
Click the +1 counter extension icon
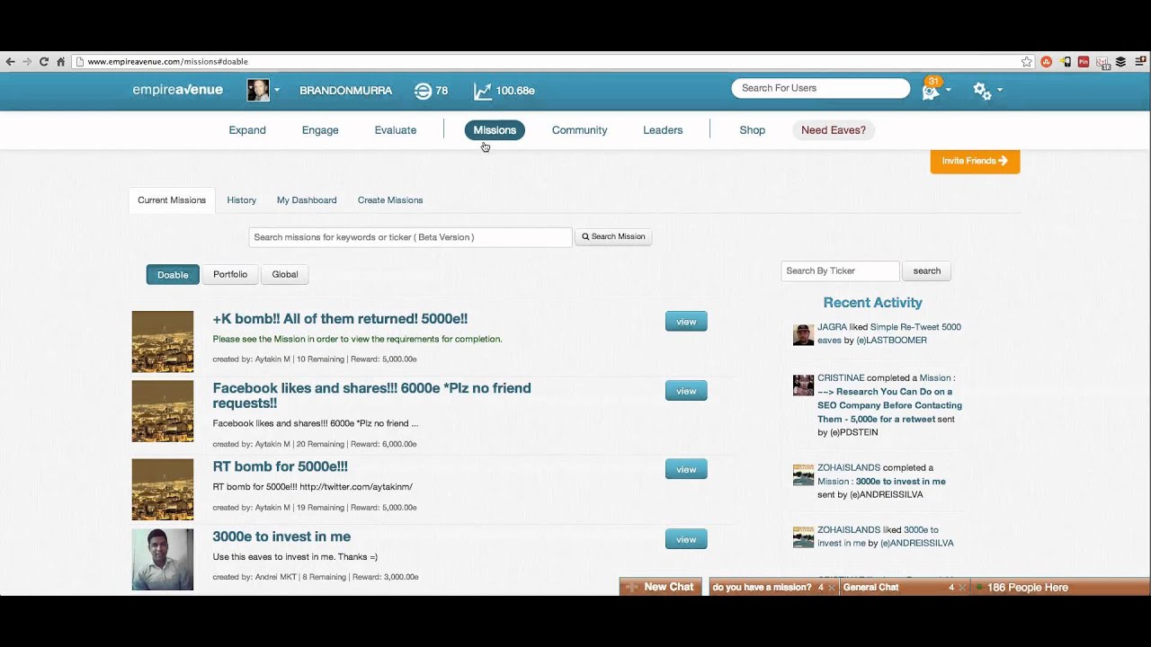pyautogui.click(x=1102, y=62)
